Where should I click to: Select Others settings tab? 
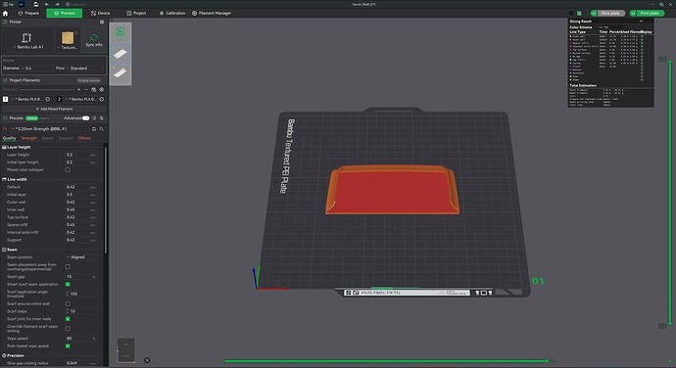84,138
